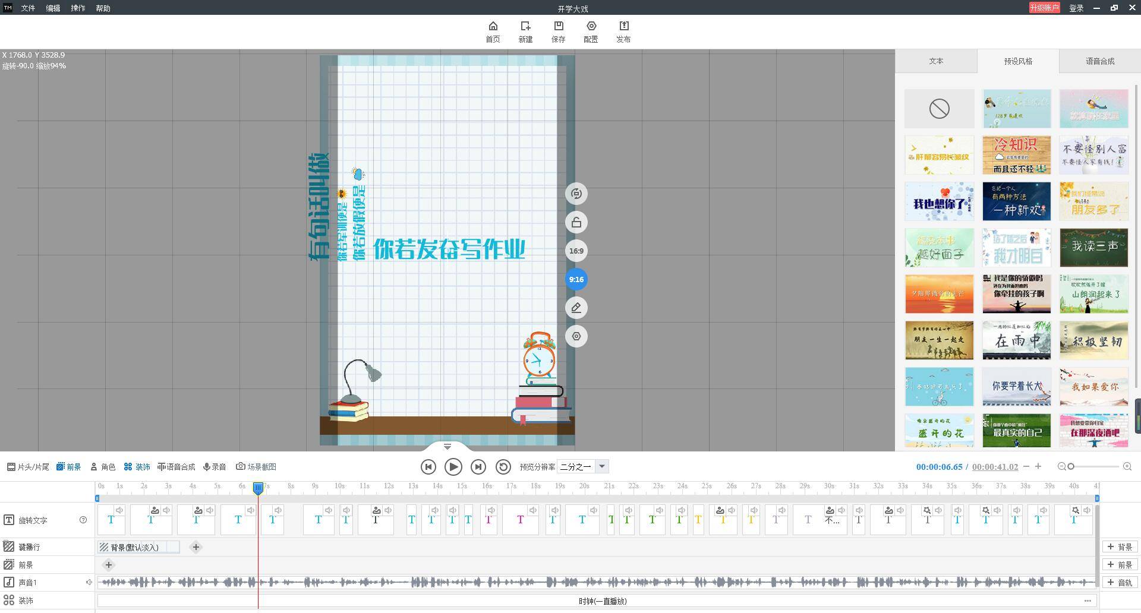Screen dimensions: 1141x613
Task: Click the rotate canvas round button
Action: [x=576, y=194]
